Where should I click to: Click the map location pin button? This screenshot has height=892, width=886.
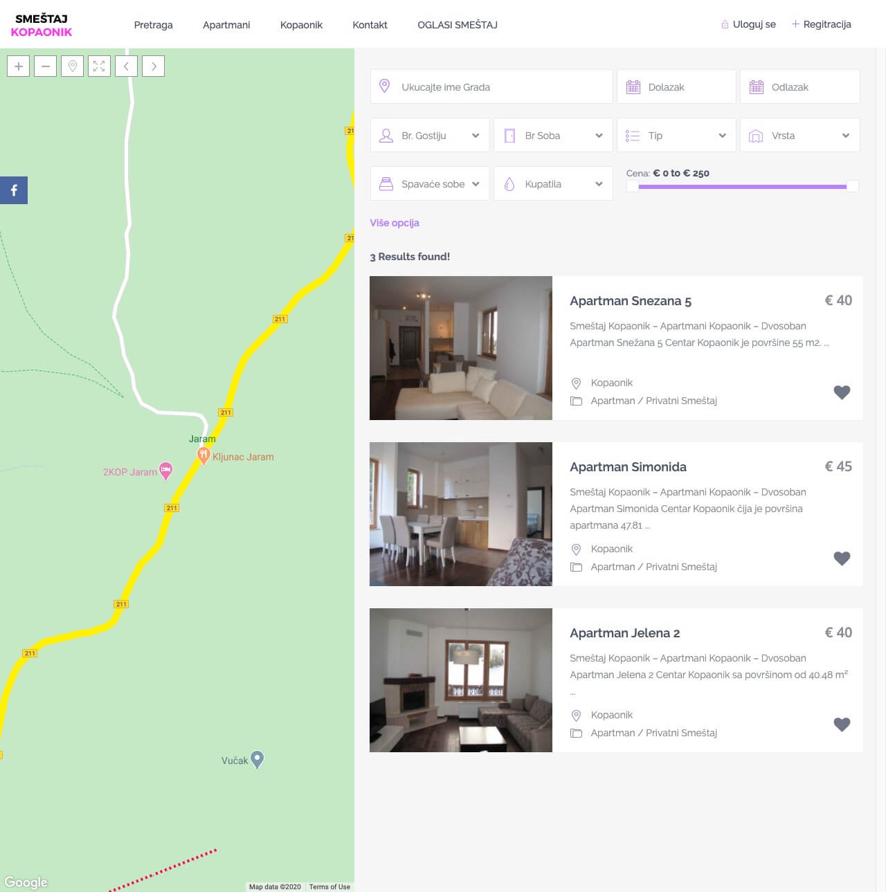(73, 66)
